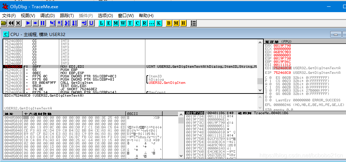Open the run trace (...) icon
346x162 pixels.
[x=151, y=23]
